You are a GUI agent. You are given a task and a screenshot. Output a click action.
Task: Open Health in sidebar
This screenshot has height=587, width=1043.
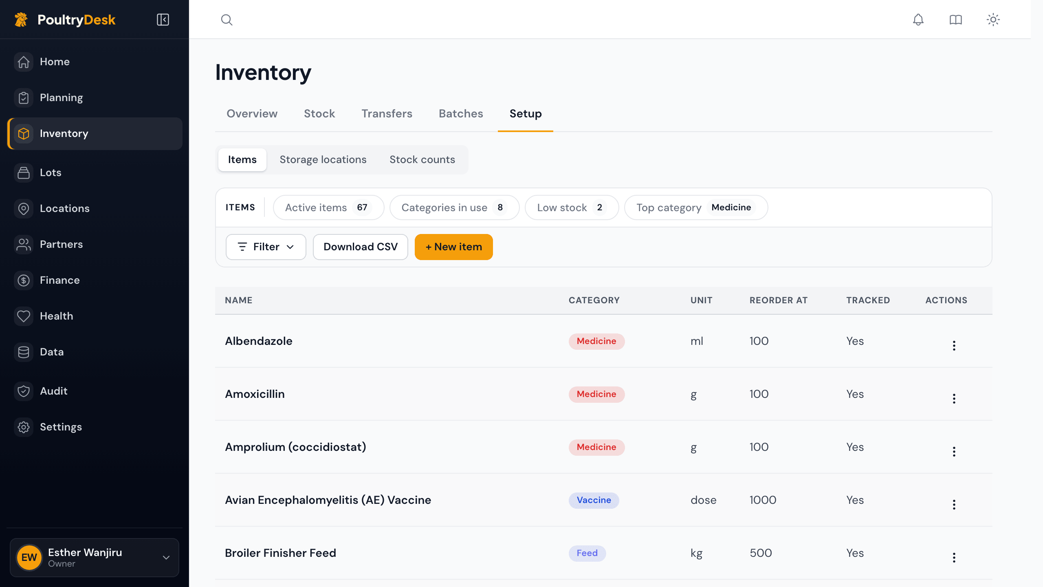(x=95, y=316)
